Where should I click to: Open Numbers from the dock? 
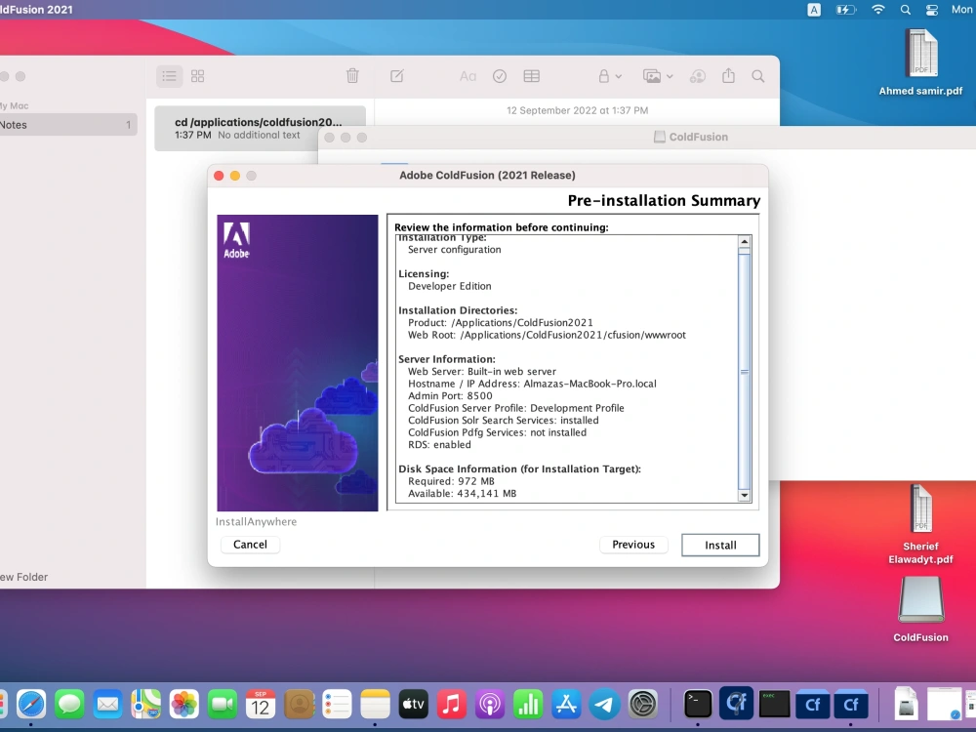[528, 705]
